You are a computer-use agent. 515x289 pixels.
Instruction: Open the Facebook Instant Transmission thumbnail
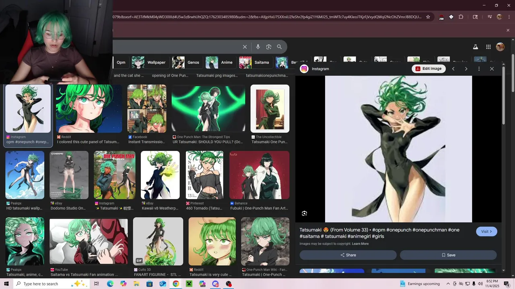pyautogui.click(x=147, y=108)
